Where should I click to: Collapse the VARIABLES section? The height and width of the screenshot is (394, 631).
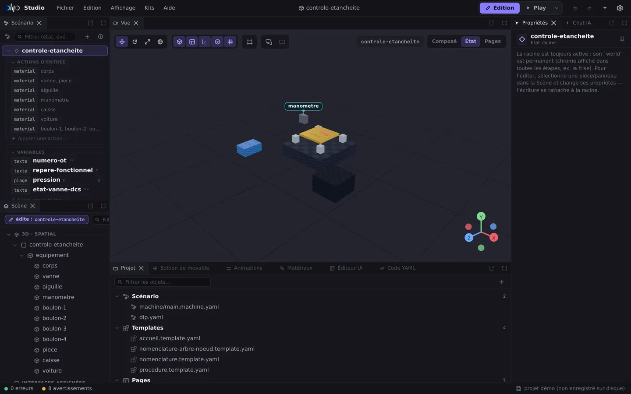coord(13,152)
